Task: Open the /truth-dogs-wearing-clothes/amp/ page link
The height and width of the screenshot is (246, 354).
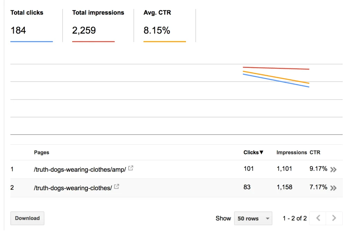Action: [x=80, y=169]
